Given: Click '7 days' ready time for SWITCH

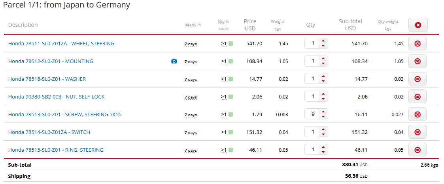Looking at the screenshot, I should [191, 133].
